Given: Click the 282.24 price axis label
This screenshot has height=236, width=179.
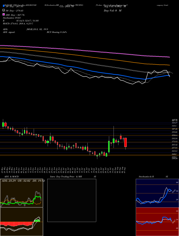Looking at the screenshot, I should click(174, 138).
